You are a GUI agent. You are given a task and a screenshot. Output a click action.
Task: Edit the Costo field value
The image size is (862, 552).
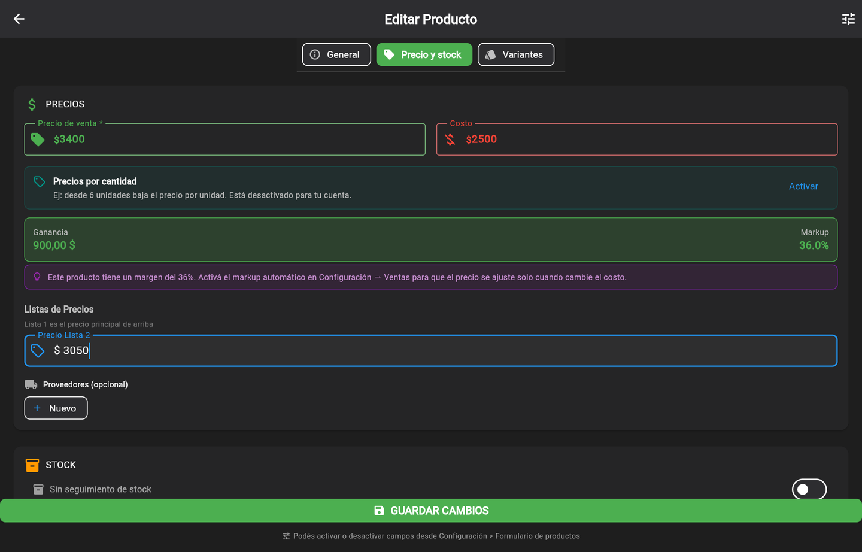(x=637, y=139)
